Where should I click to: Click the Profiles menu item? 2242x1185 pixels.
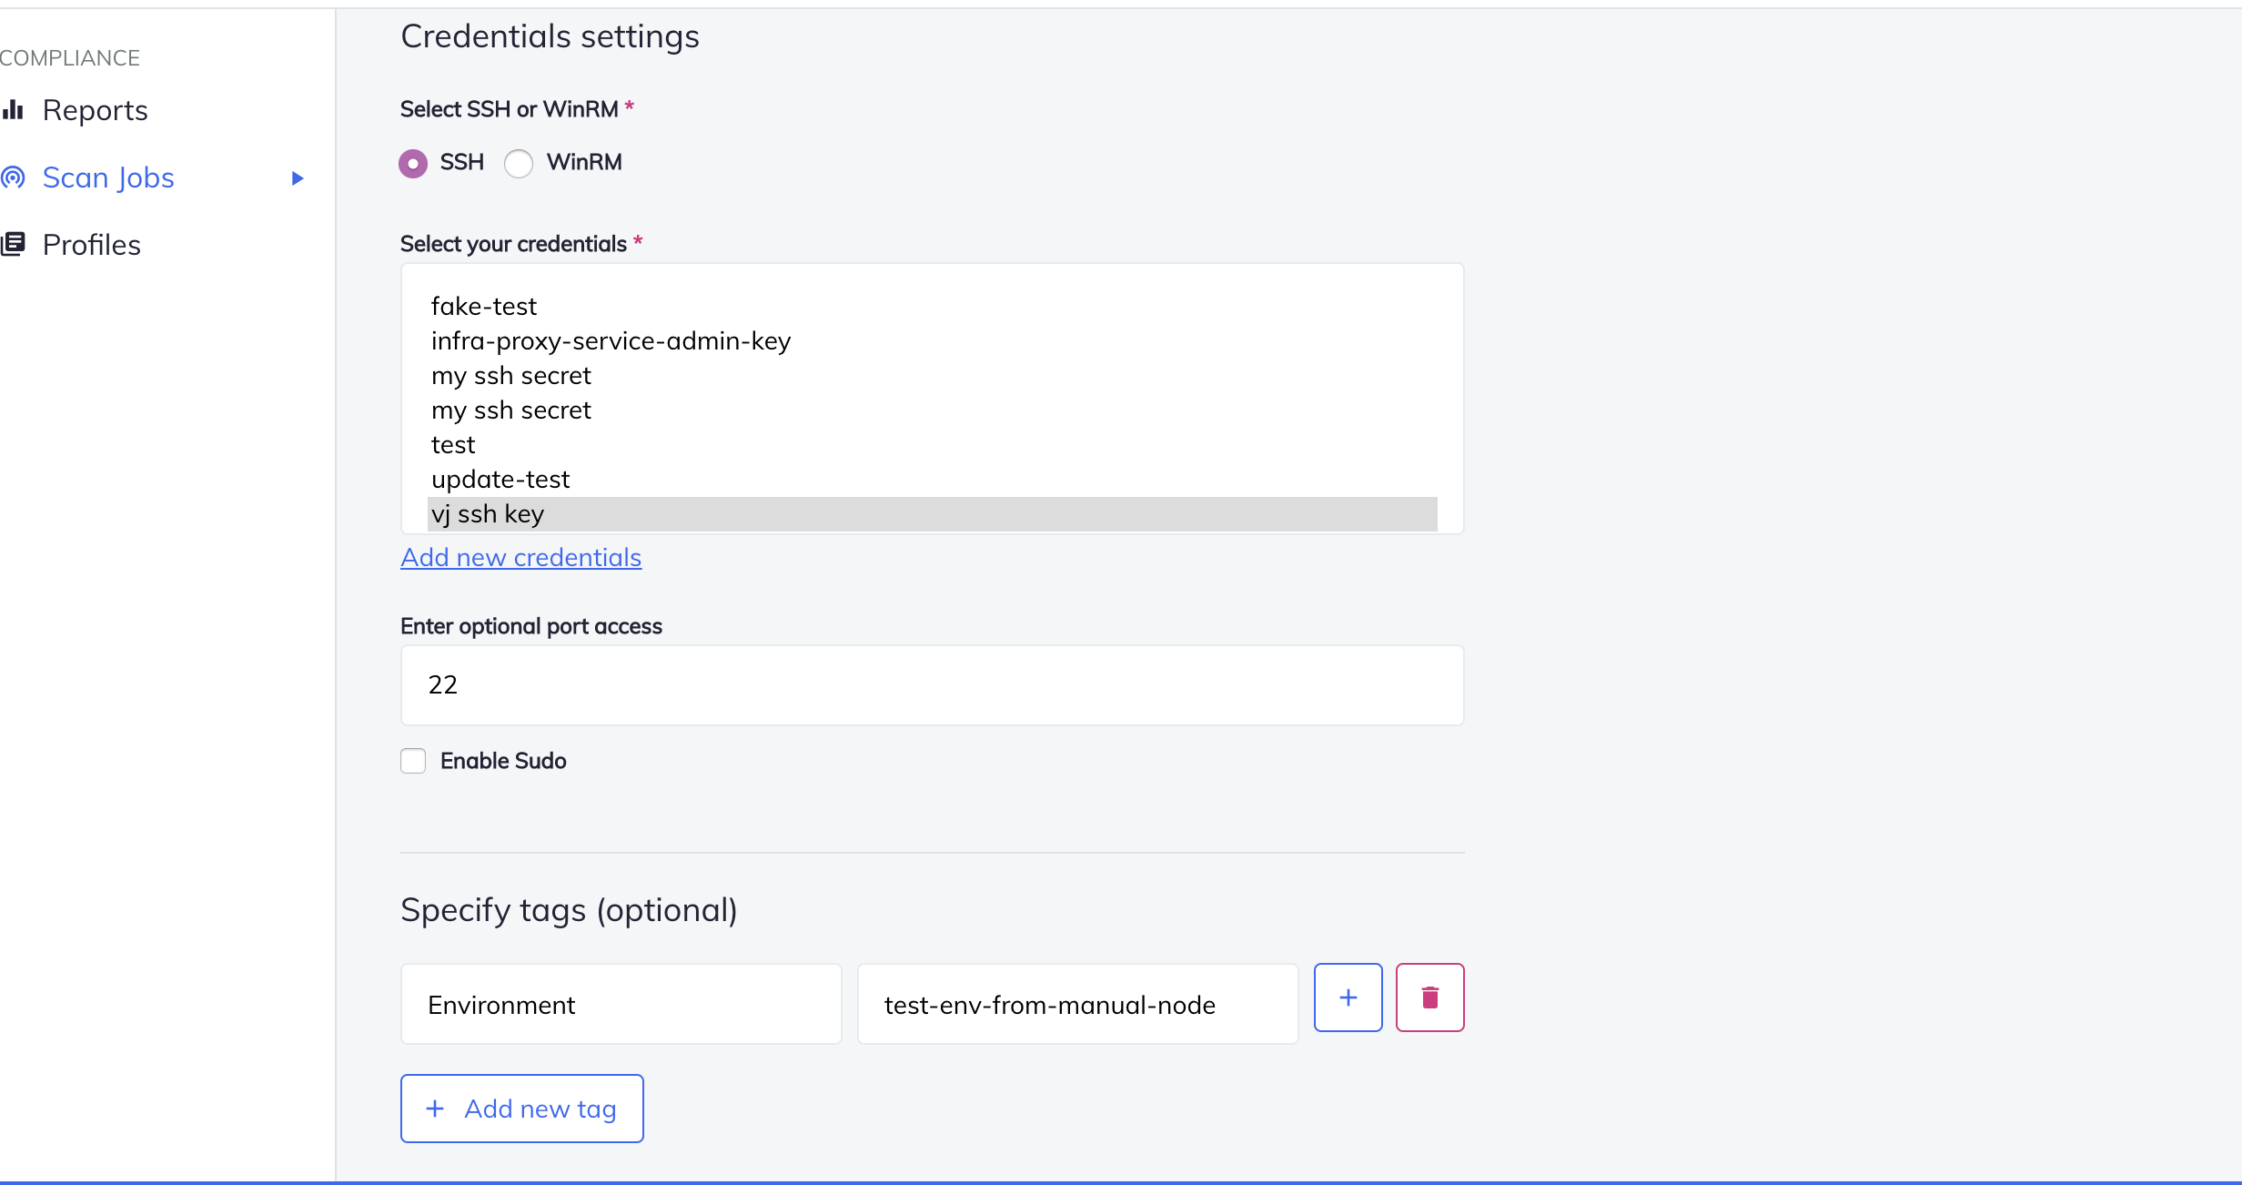coord(92,243)
